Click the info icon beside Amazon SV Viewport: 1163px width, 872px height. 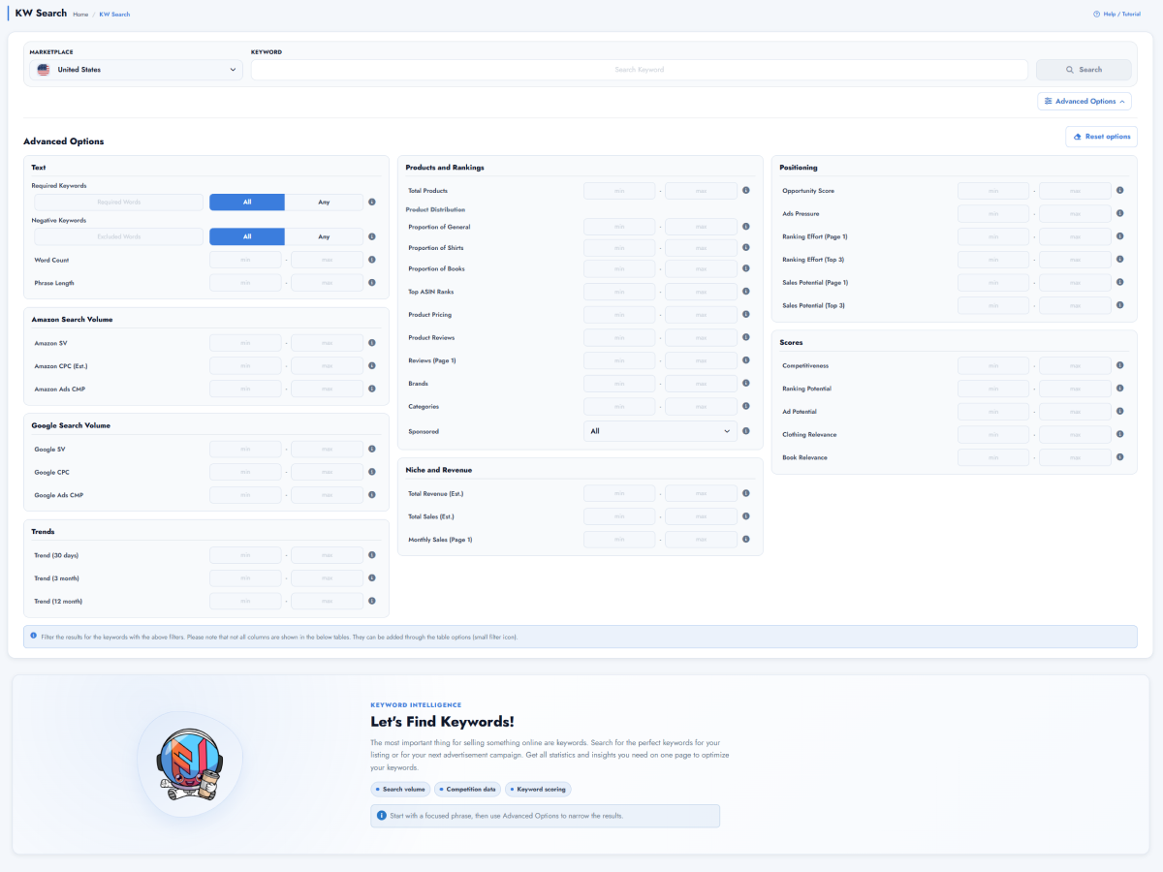(372, 343)
